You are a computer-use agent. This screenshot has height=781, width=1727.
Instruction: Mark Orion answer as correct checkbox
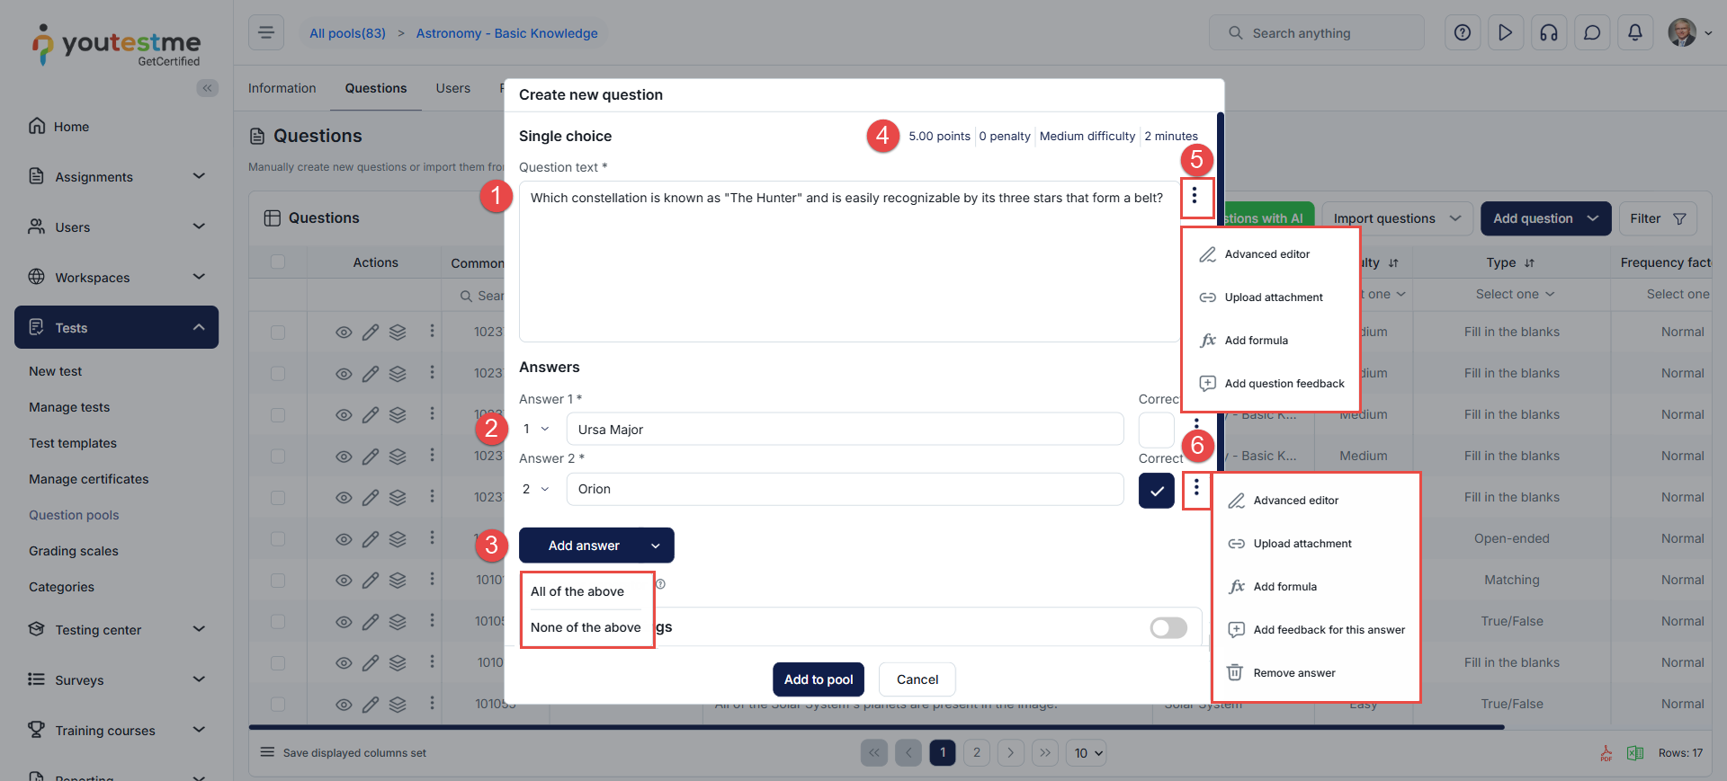pos(1156,491)
